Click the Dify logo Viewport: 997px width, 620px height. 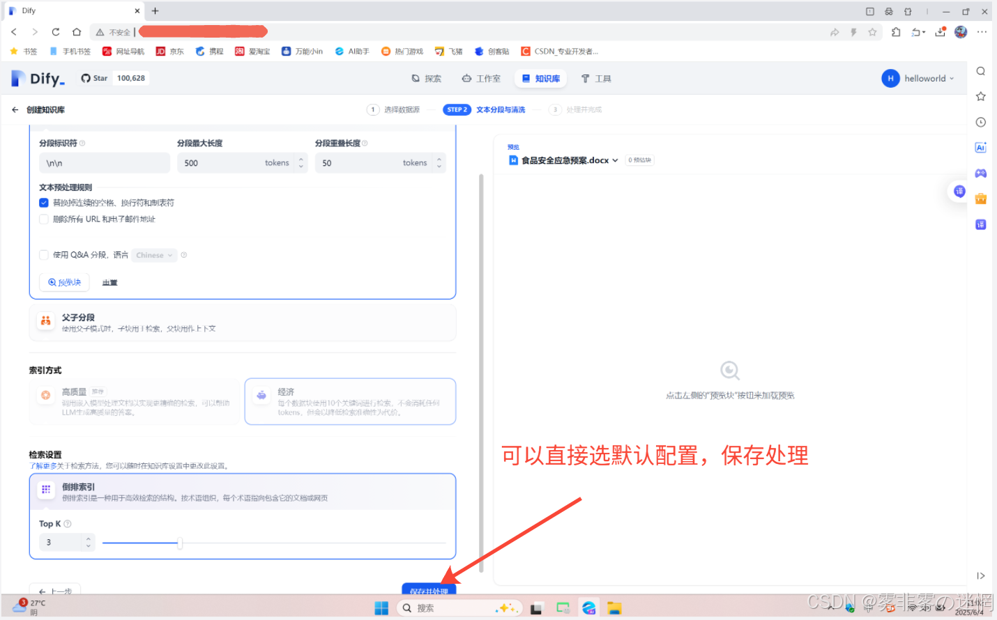pyautogui.click(x=38, y=79)
